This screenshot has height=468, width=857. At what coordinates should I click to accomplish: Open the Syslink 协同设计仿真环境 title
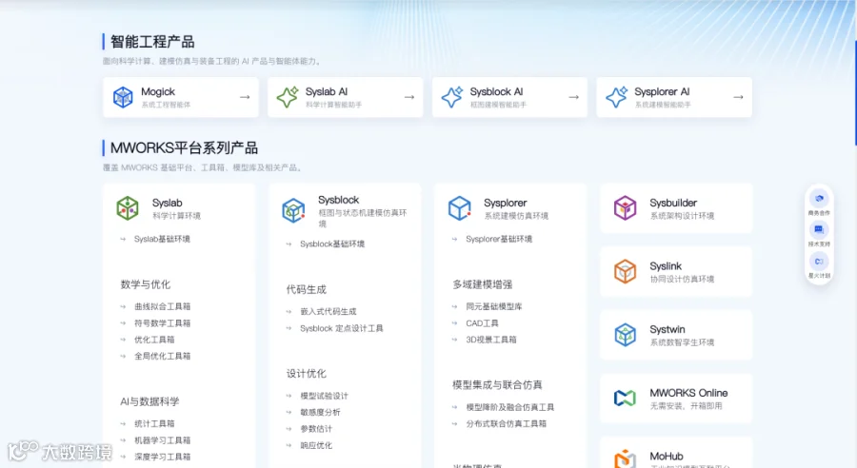666,266
